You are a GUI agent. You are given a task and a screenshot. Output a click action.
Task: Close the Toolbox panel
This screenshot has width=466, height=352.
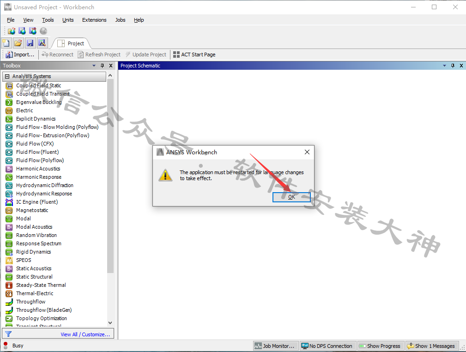click(x=111, y=66)
